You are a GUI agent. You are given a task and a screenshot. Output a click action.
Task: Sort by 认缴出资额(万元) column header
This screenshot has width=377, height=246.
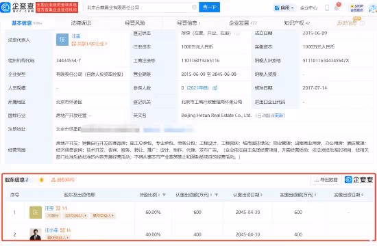pyautogui.click(x=194, y=195)
